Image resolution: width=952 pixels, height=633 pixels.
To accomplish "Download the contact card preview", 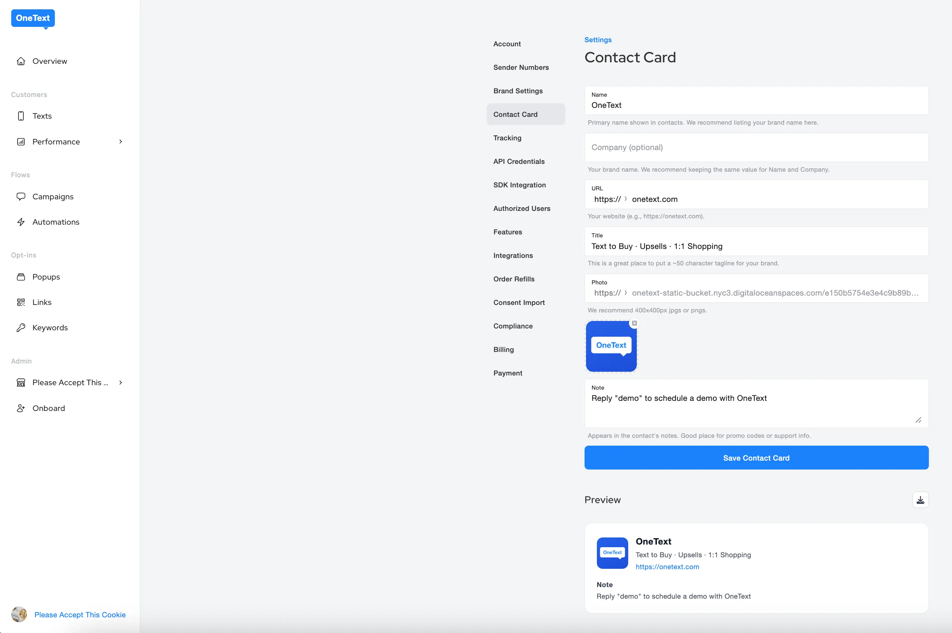I will click(920, 500).
